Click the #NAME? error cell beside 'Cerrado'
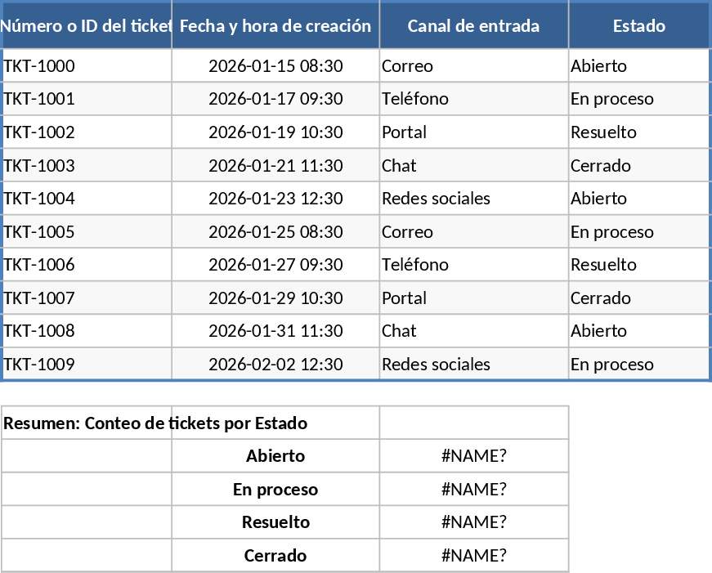712x573 pixels. pos(473,556)
